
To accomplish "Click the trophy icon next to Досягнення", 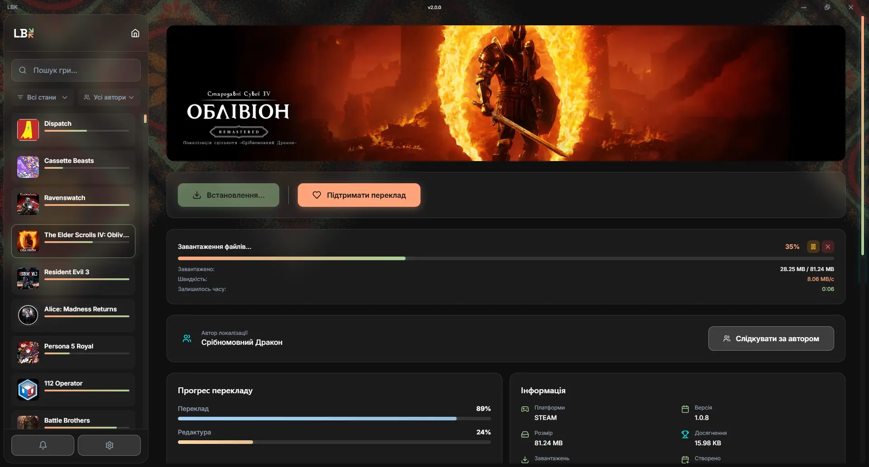I will coord(685,434).
